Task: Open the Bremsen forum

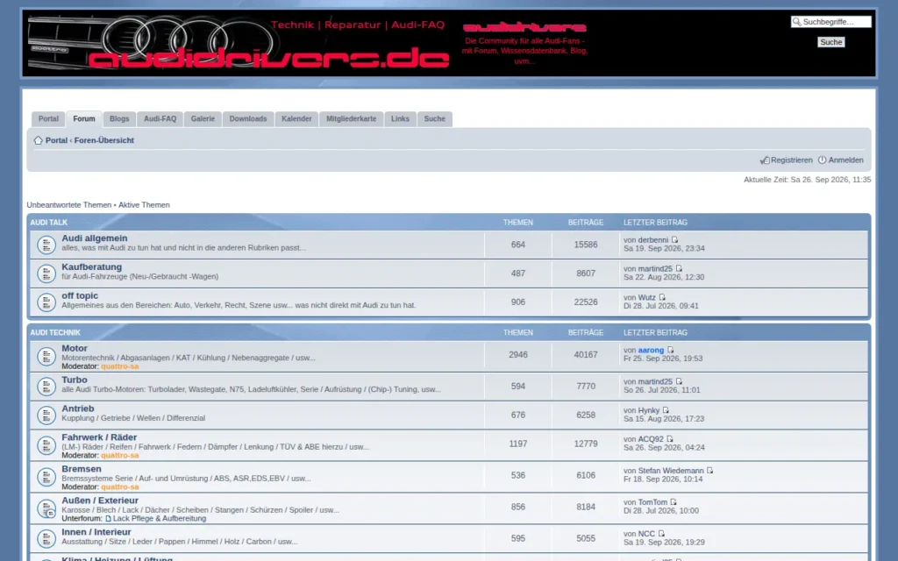Action: (82, 469)
